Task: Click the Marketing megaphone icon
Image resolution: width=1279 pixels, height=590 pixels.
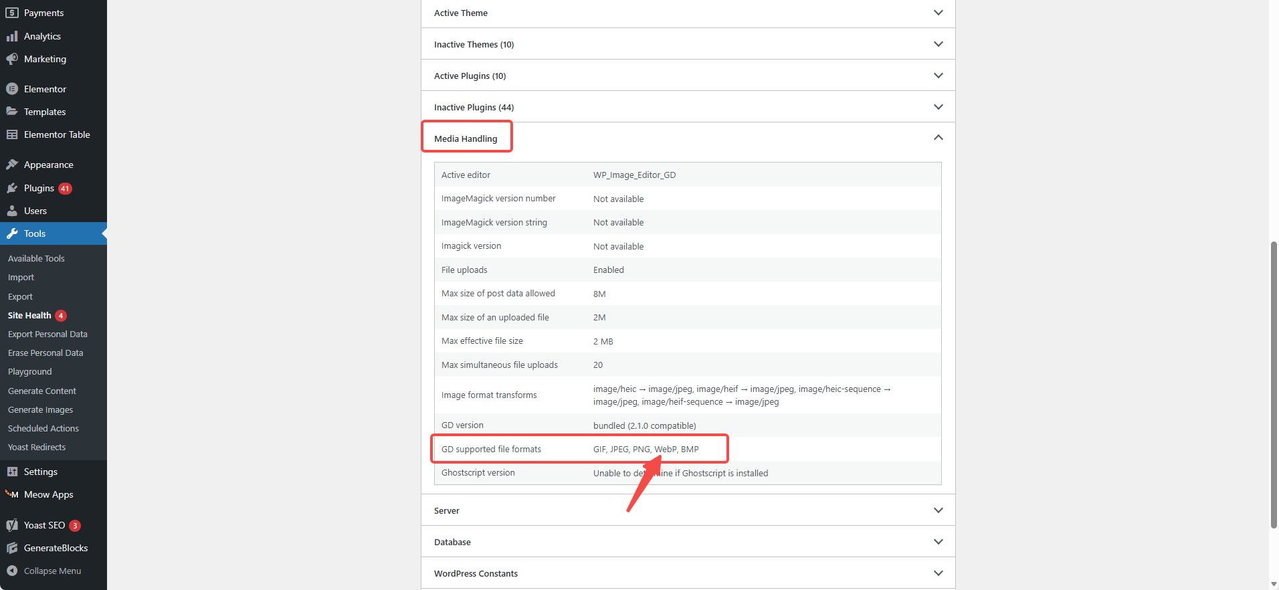Action: point(12,59)
